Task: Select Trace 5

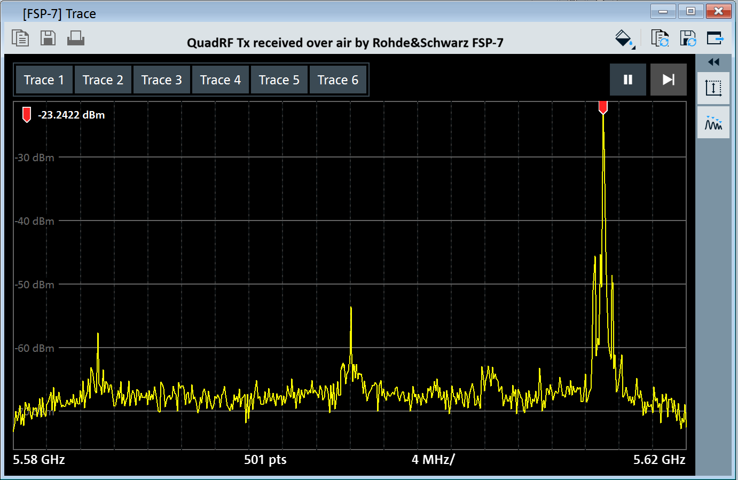Action: pos(279,80)
